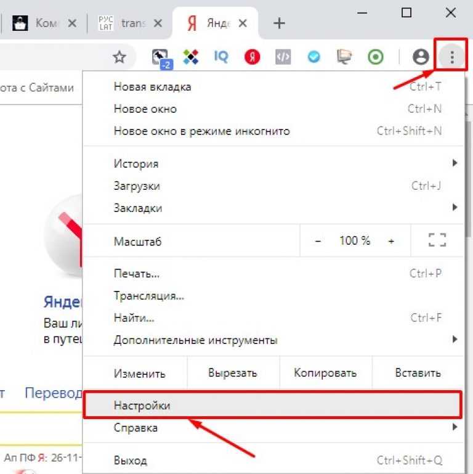The width and height of the screenshot is (473, 474).
Task: Open a new tab with plus button
Action: coord(279,23)
